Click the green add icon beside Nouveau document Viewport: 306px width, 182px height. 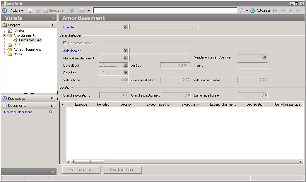pyautogui.click(x=51, y=112)
